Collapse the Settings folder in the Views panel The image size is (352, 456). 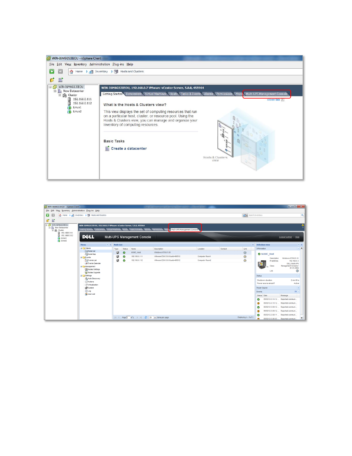pyautogui.click(x=81, y=275)
